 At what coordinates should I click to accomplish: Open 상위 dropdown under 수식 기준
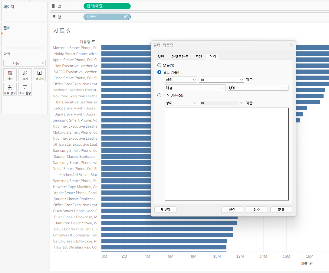point(181,103)
